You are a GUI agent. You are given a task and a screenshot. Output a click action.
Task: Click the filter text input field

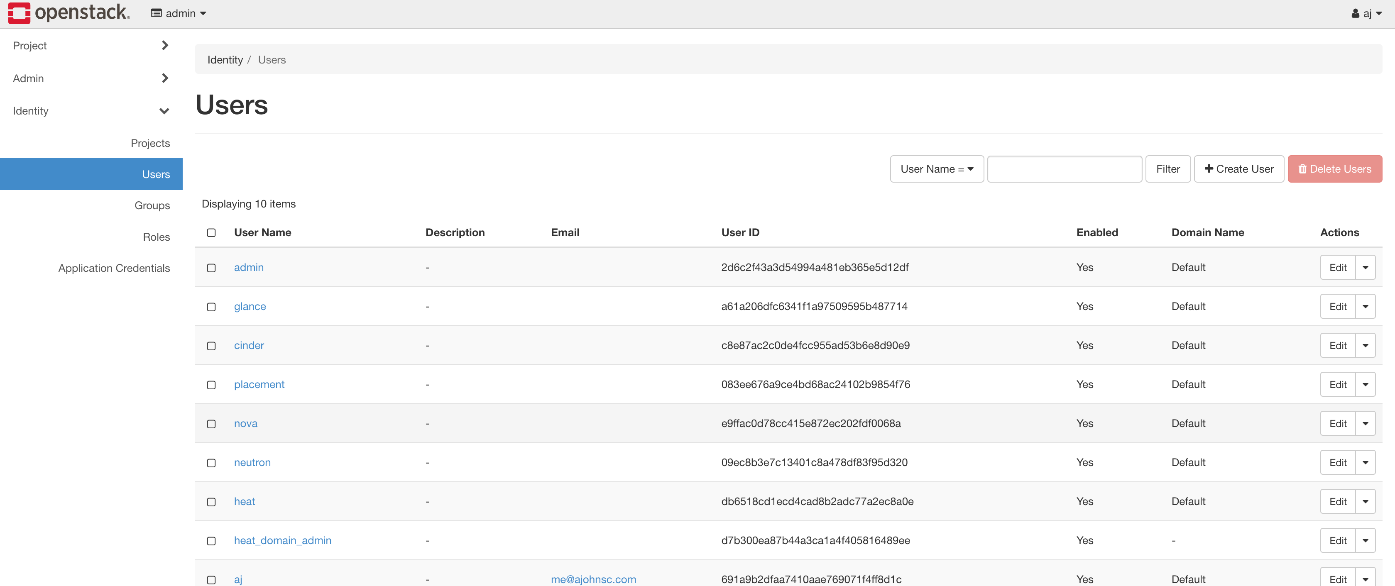1064,169
